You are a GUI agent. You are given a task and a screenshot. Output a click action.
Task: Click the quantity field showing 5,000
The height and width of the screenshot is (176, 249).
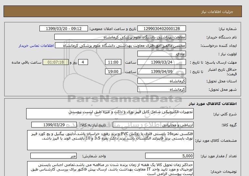(169, 156)
